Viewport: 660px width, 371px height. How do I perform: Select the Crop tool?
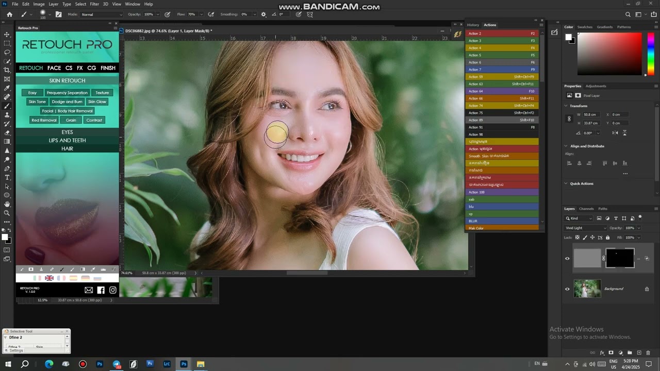tap(7, 70)
